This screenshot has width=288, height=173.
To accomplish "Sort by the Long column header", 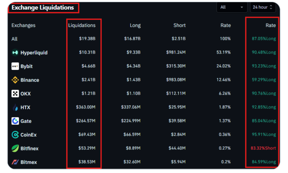I will tap(135, 25).
